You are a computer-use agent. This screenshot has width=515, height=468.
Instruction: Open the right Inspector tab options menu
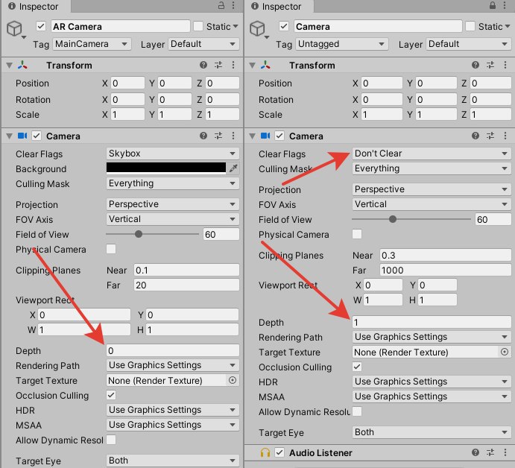click(x=505, y=5)
